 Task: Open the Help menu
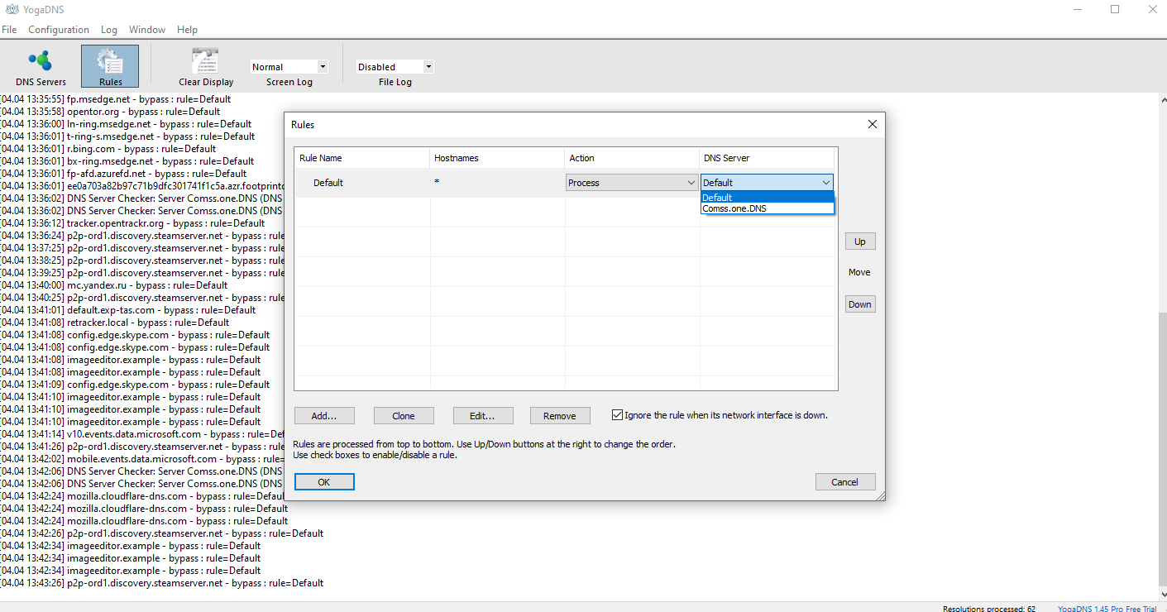(188, 30)
